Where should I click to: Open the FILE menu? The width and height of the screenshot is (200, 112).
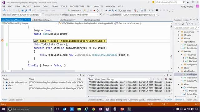click(3, 6)
